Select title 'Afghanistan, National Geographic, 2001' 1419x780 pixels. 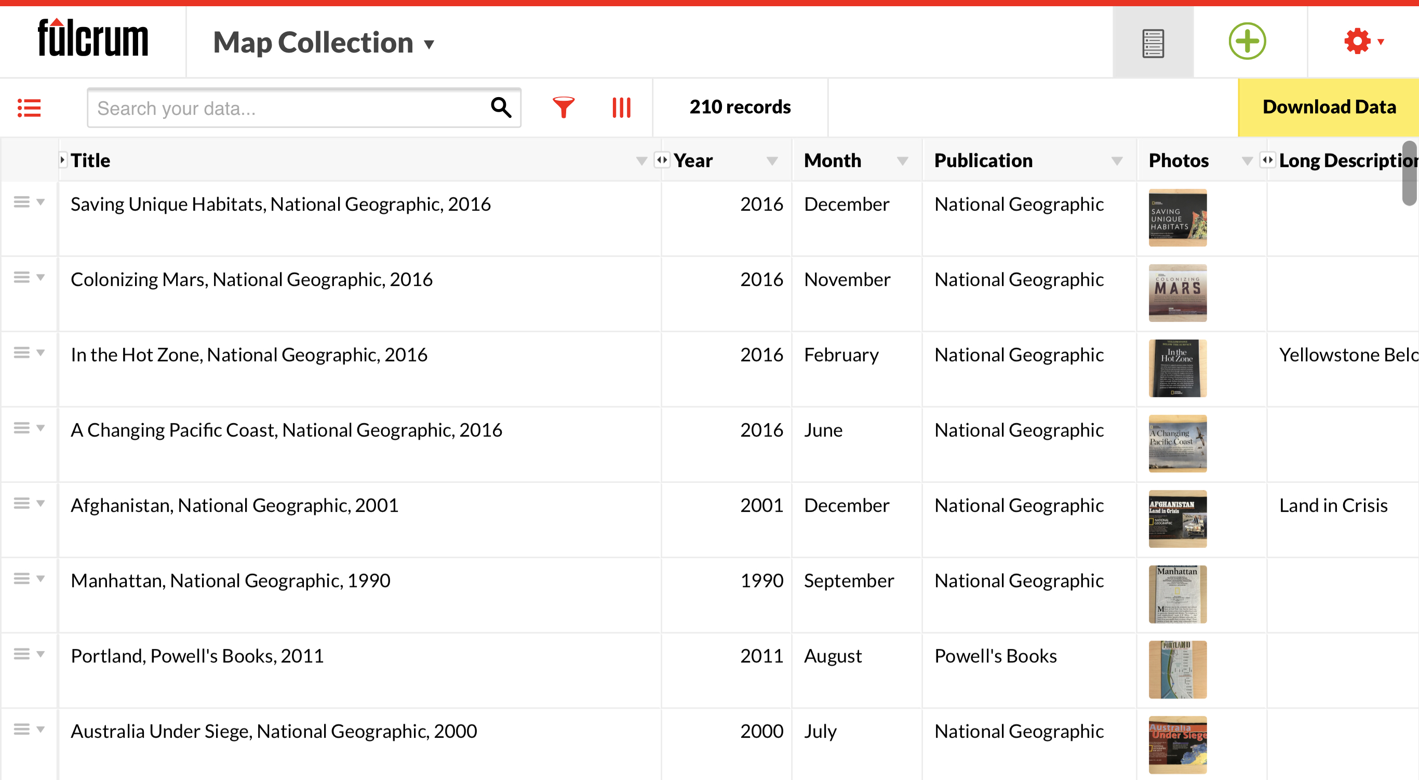235,506
